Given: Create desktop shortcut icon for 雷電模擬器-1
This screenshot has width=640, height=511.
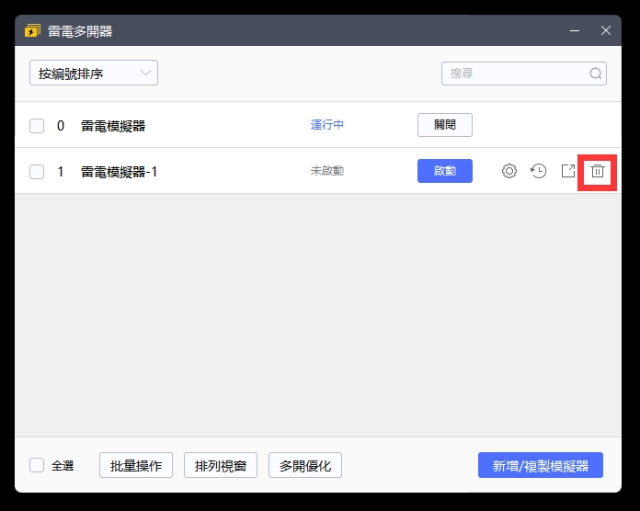Looking at the screenshot, I should 567,171.
